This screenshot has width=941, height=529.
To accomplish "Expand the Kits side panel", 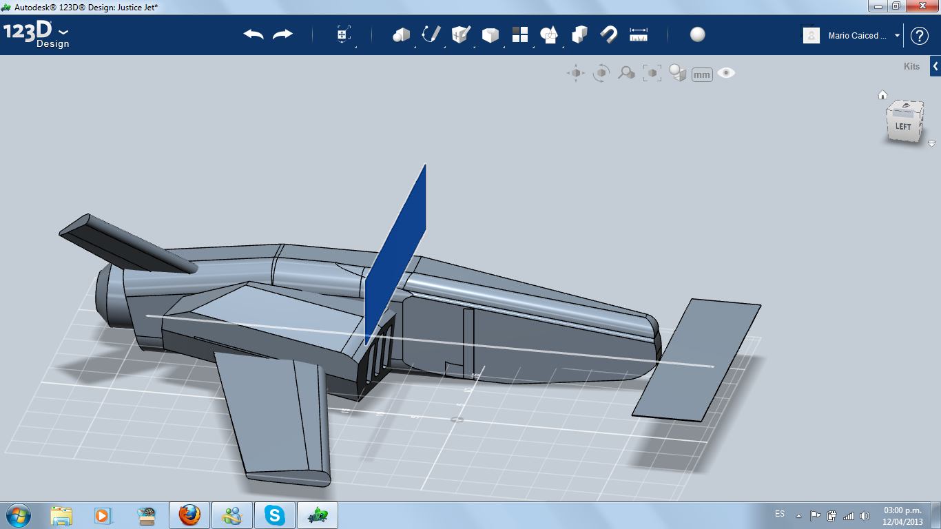I will click(935, 67).
